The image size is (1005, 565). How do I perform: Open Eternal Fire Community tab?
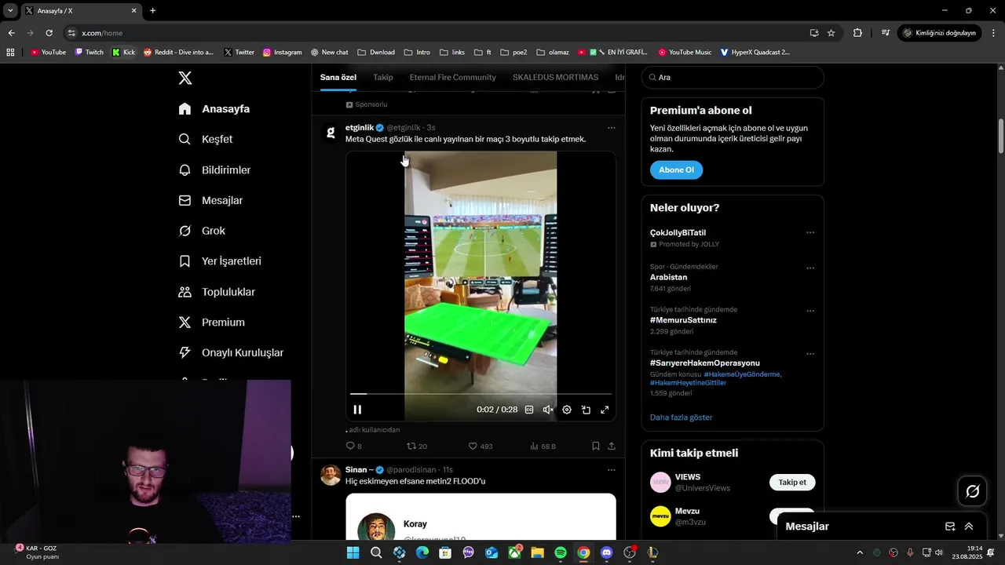(x=453, y=77)
